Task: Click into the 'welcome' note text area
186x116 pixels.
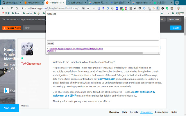Action: 103,26
